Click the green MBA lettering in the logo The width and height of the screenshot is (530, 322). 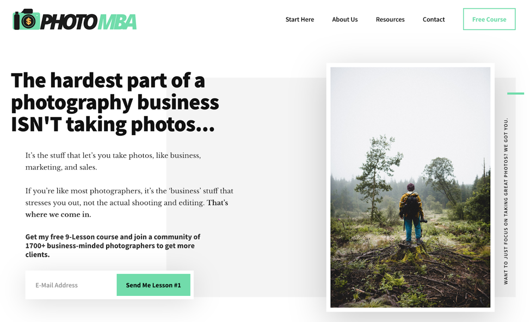pyautogui.click(x=118, y=22)
